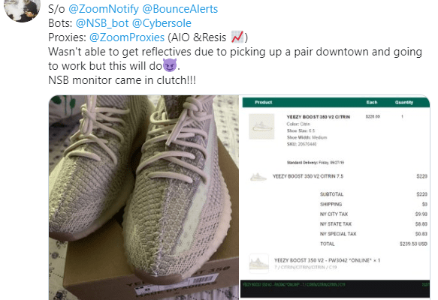Viewport: 438px width, 300px height.
Task: Open the @ZoomProxies profile link
Action: pos(127,37)
